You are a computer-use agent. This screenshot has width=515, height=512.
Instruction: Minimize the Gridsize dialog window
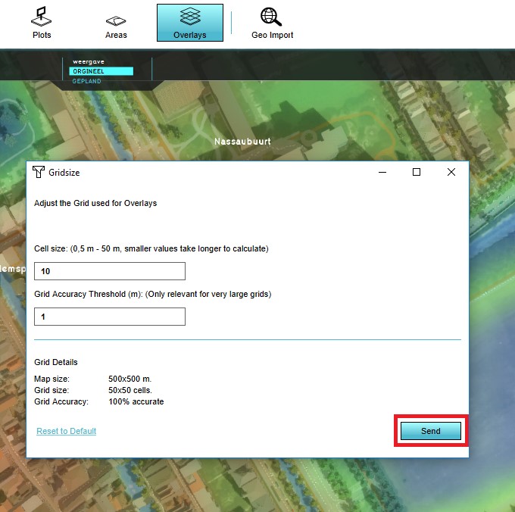click(x=382, y=173)
